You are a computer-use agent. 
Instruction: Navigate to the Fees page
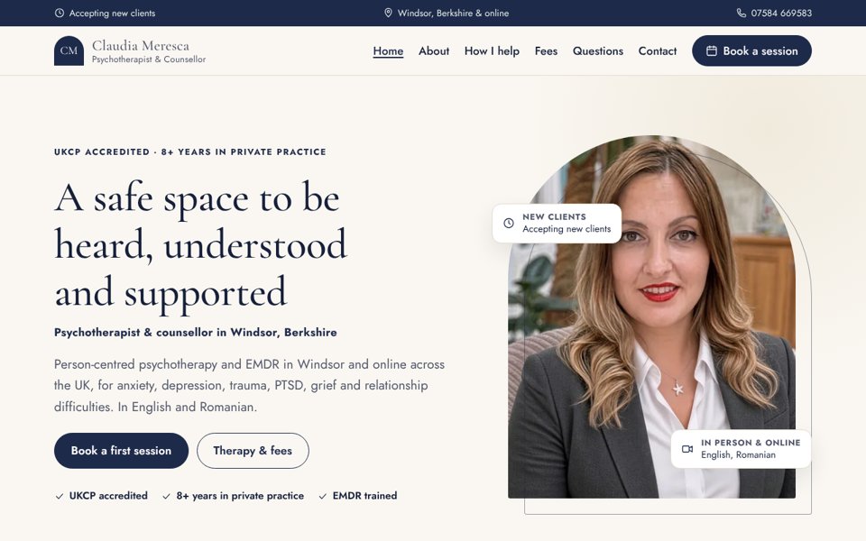[x=546, y=50]
